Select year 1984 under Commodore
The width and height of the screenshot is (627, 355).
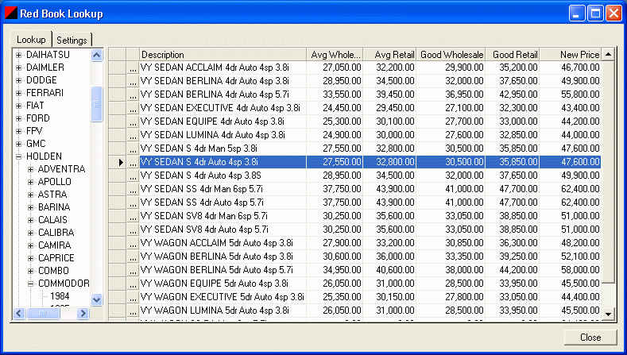tap(60, 296)
